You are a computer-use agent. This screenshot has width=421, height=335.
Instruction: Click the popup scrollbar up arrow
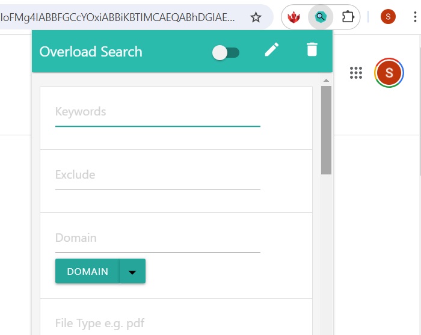326,81
